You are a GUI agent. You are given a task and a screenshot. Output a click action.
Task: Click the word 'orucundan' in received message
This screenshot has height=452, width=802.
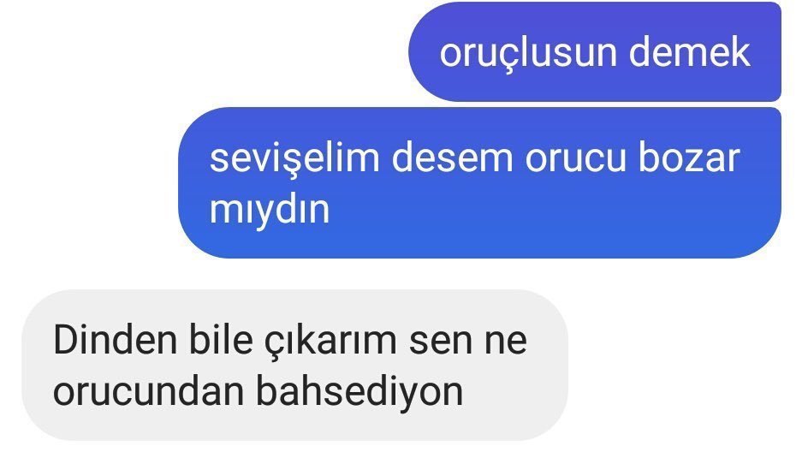point(148,392)
